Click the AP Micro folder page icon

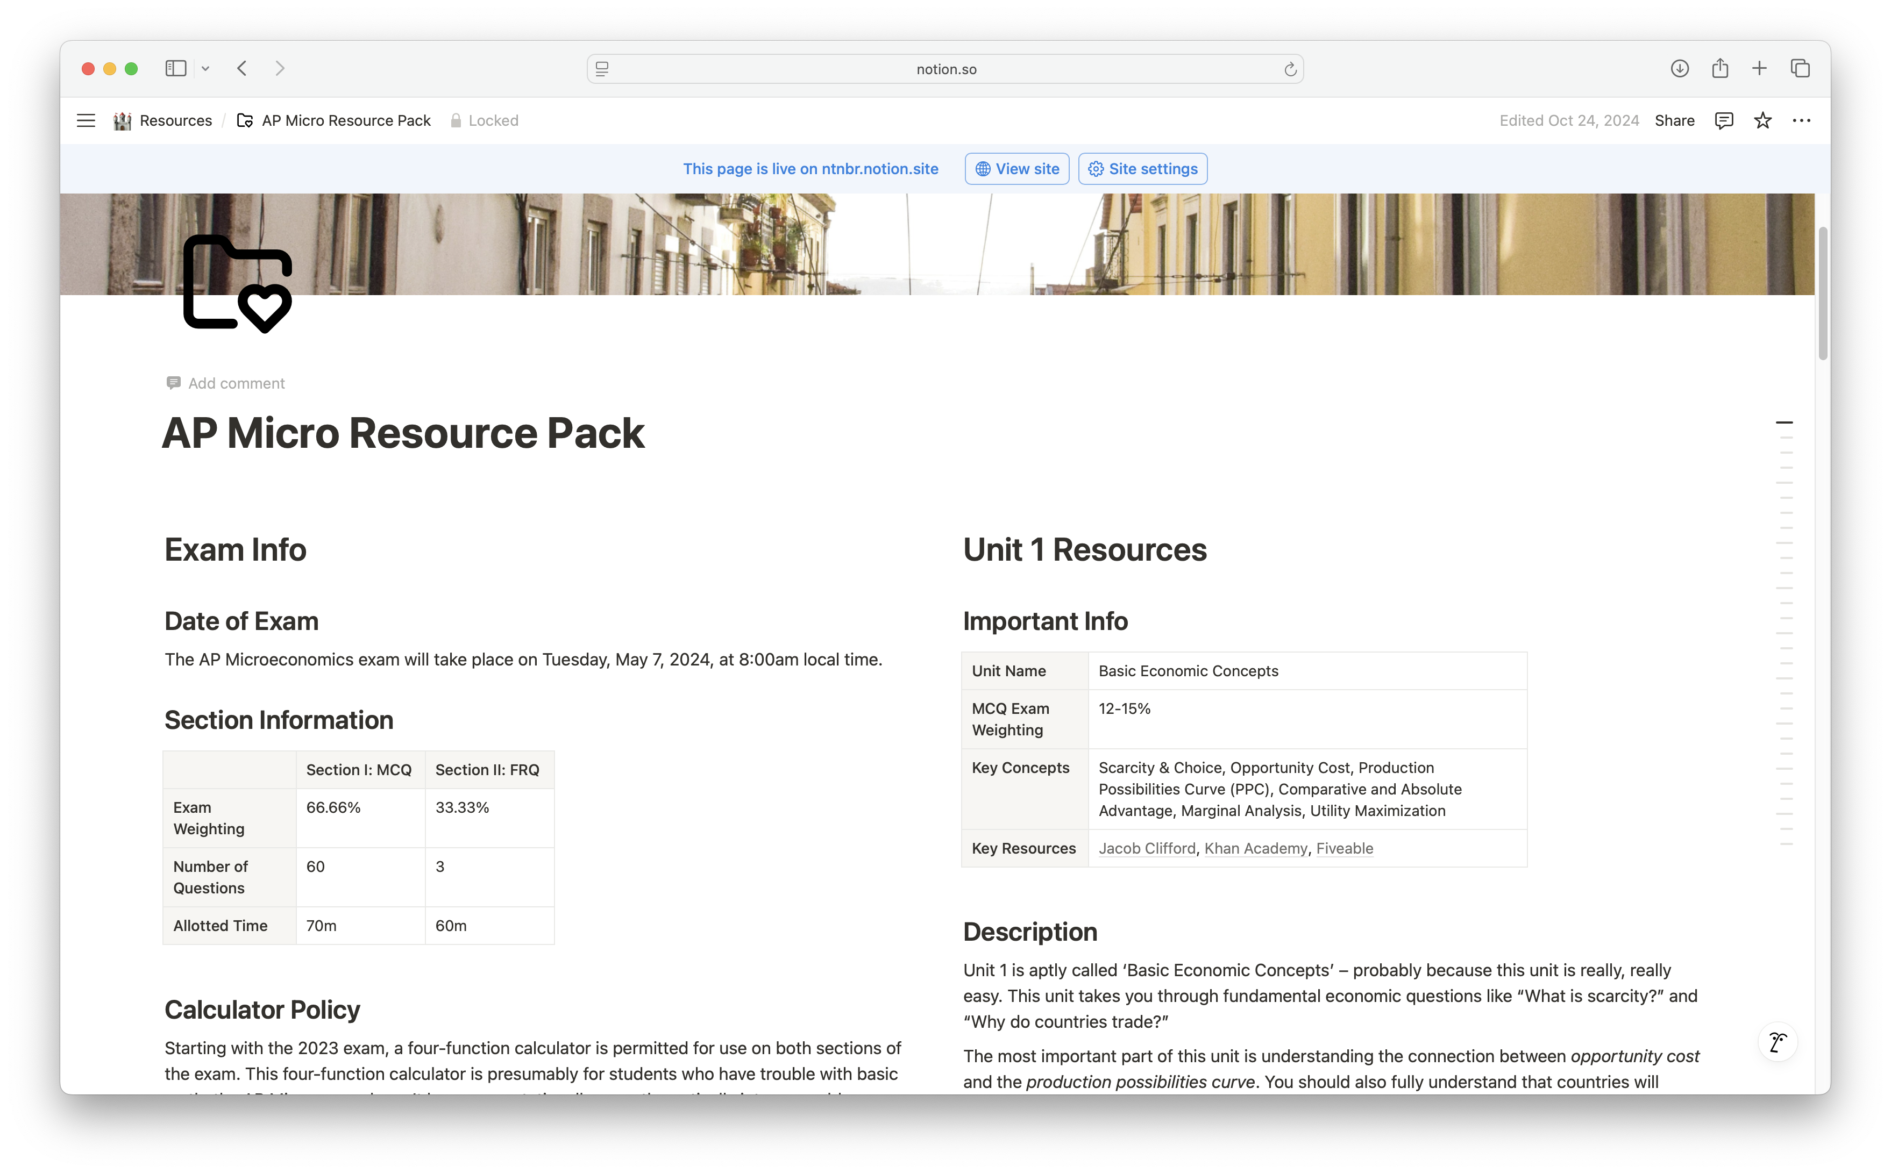243,120
